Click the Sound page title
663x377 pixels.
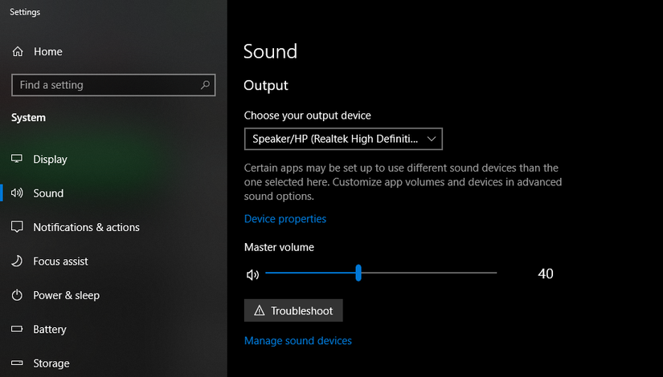pyautogui.click(x=271, y=51)
